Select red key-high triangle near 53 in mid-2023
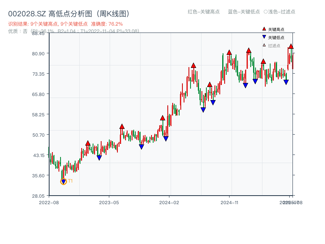This screenshot has width=325, height=244. point(122,126)
